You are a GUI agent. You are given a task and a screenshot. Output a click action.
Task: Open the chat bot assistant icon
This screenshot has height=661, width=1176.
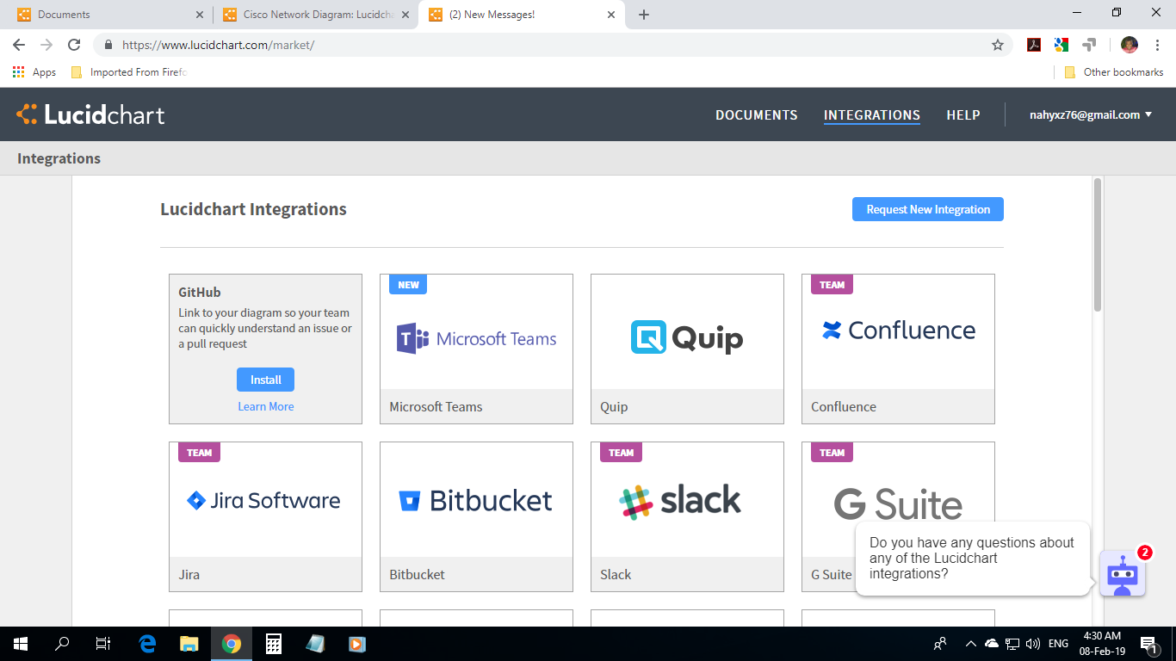pos(1123,574)
